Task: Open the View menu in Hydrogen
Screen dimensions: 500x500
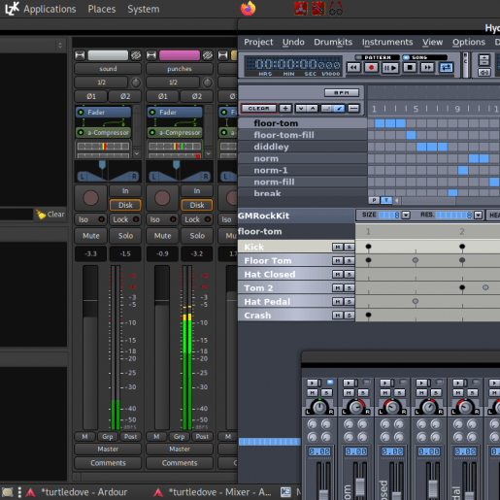Action: tap(432, 42)
